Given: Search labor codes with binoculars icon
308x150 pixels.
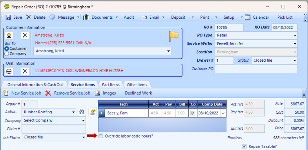Looking at the screenshot, I should pos(82,112).
